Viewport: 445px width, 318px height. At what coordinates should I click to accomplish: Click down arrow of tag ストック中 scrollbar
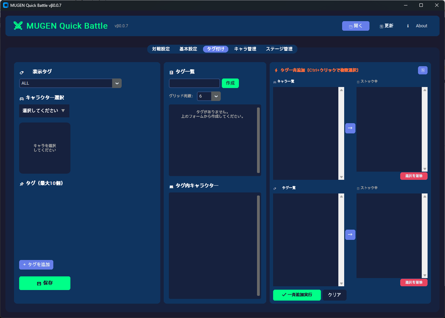(425, 276)
